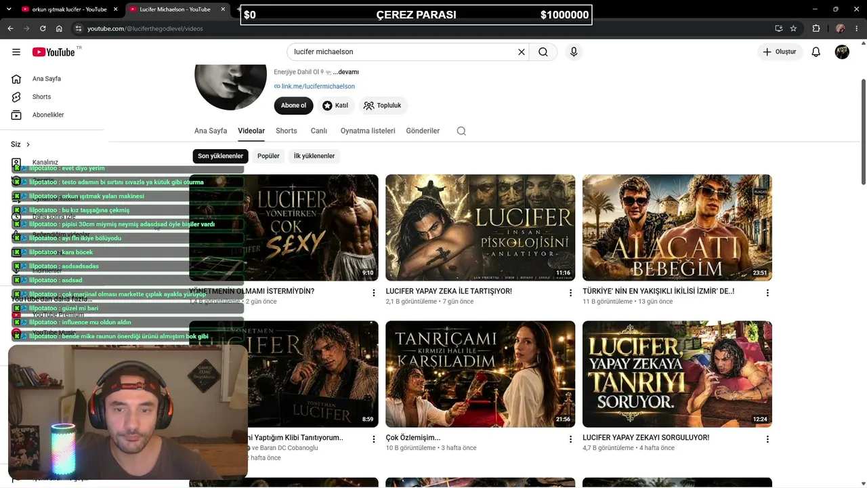The width and height of the screenshot is (867, 488).
Task: Switch to the 'orkun ışıtmak lucifer' browser tab
Action: [68, 9]
